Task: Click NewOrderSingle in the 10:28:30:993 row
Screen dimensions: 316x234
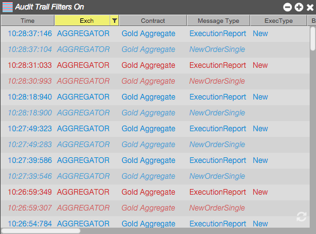Action: (217, 81)
